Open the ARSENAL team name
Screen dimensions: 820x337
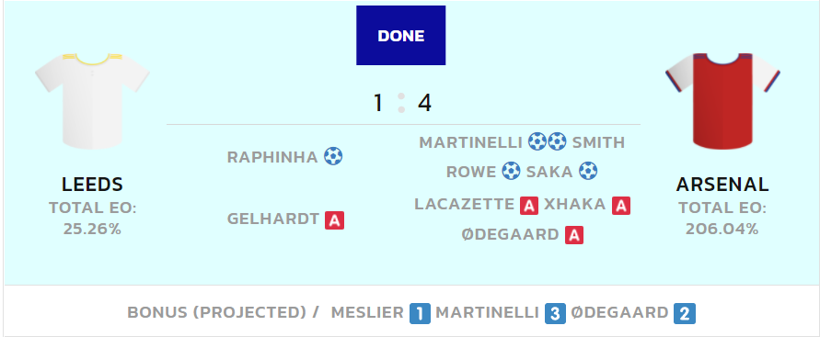(x=722, y=185)
